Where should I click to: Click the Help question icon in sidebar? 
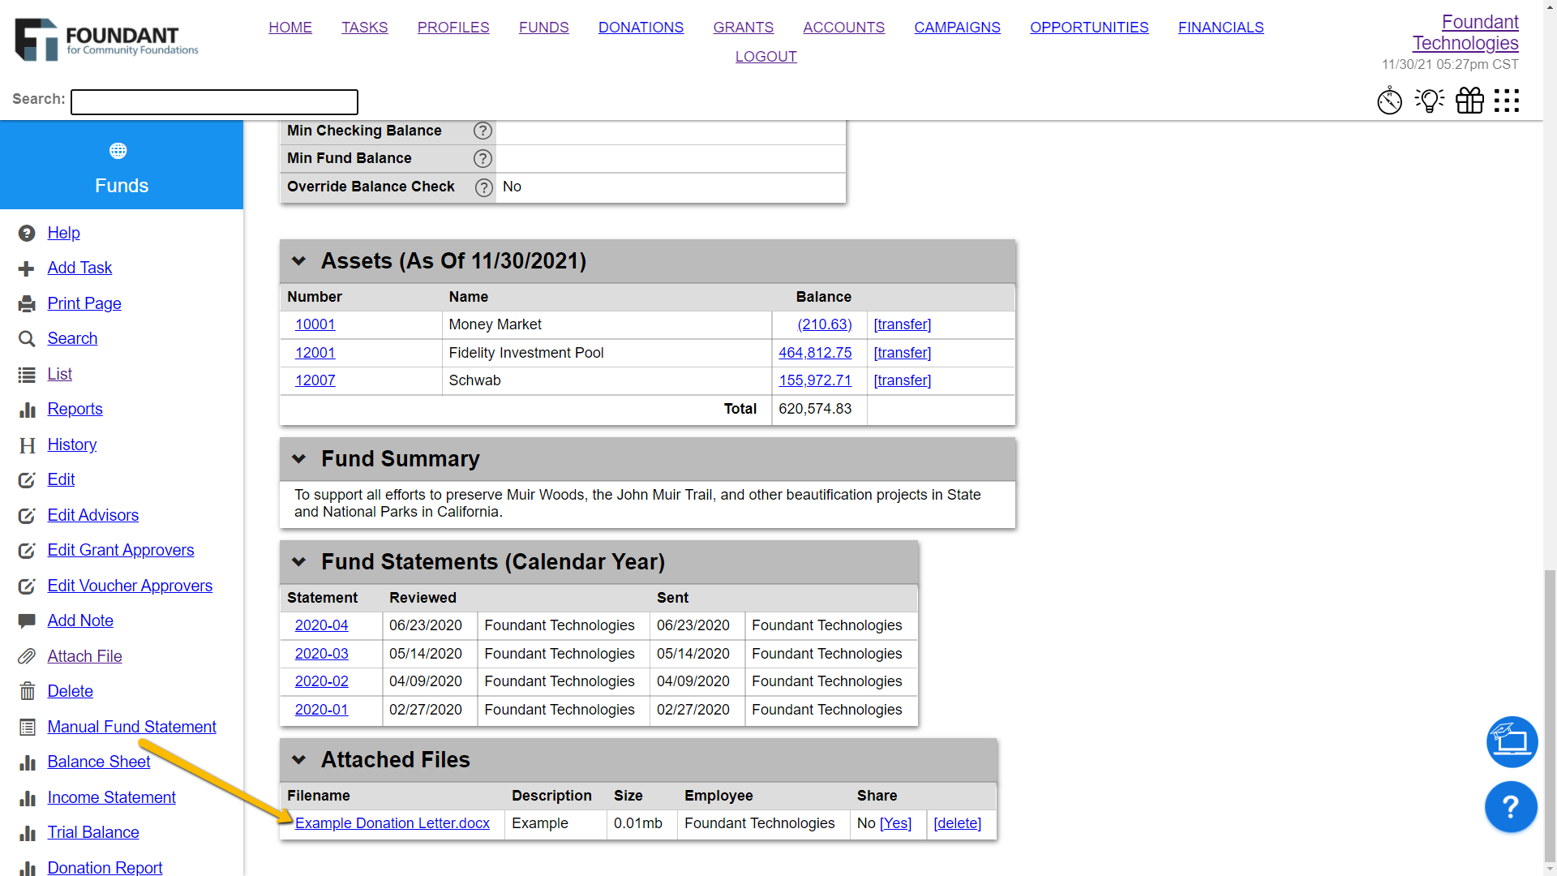click(x=27, y=234)
